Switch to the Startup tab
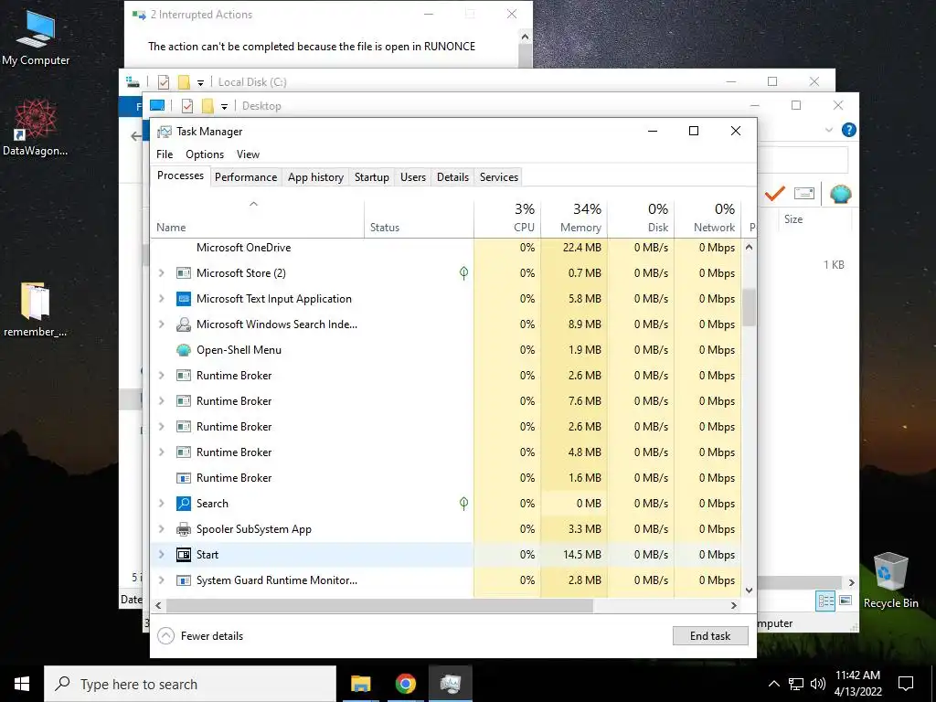Image resolution: width=936 pixels, height=702 pixels. click(x=372, y=177)
